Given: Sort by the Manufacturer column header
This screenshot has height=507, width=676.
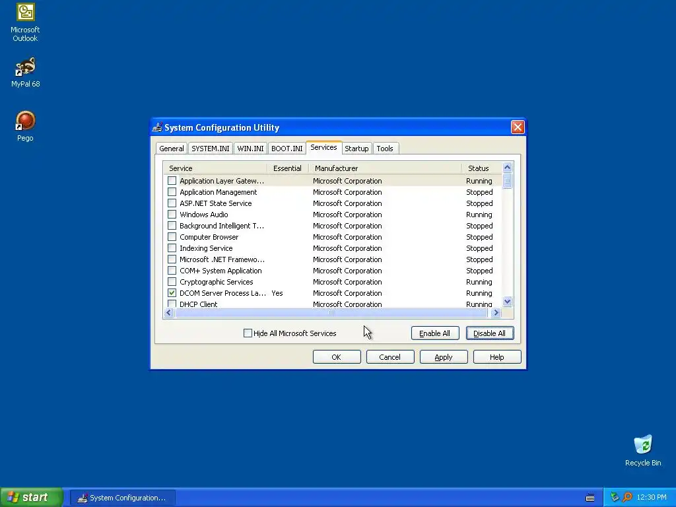Looking at the screenshot, I should [x=385, y=168].
